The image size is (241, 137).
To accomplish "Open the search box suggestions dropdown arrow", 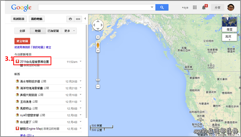I will 152,7.
